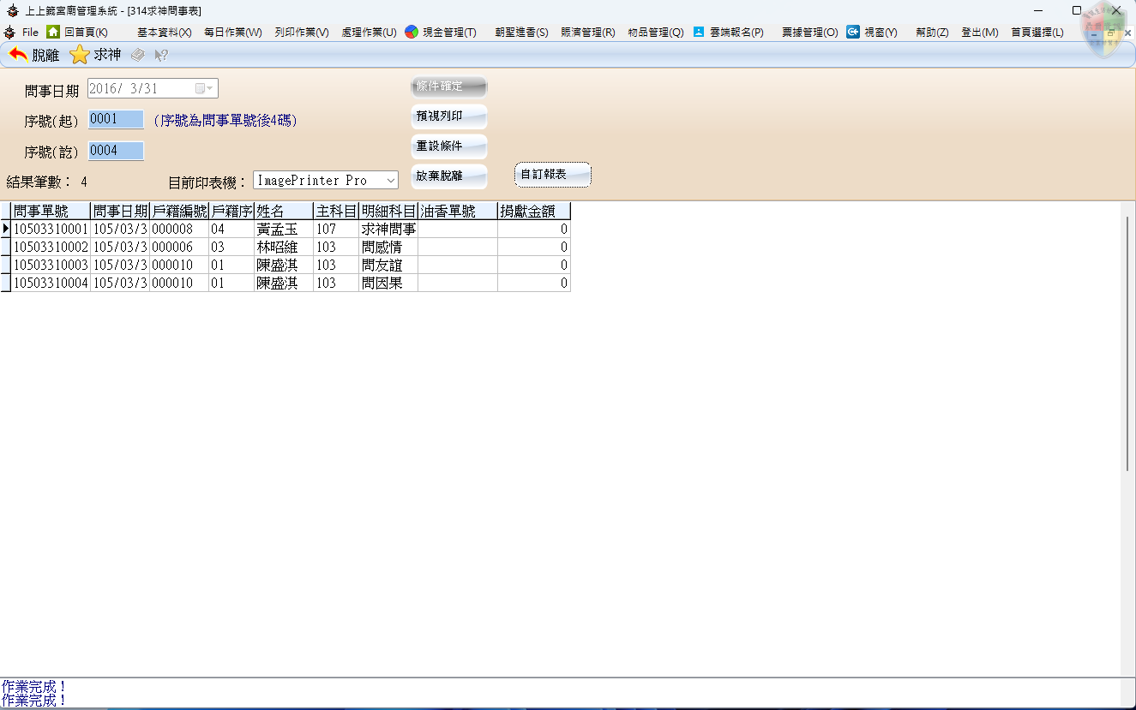Click the help pointer question mark icon
The image size is (1136, 710).
click(160, 55)
